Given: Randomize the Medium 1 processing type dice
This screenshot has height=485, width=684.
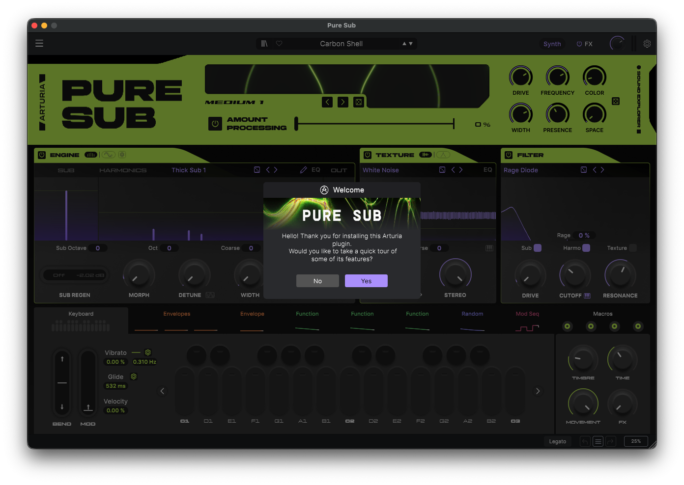Looking at the screenshot, I should [359, 102].
